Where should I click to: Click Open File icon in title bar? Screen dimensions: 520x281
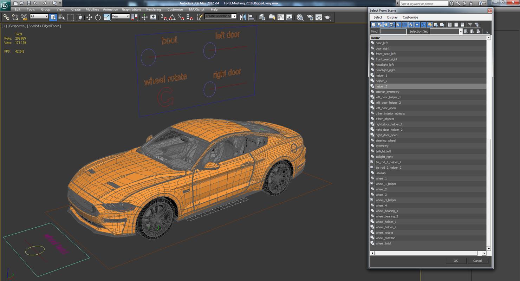[x=22, y=3]
